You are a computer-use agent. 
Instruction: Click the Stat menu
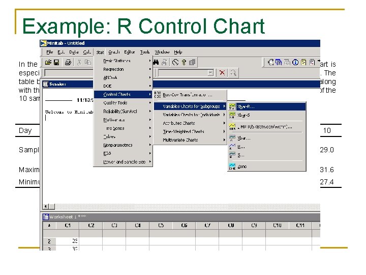tap(100, 52)
